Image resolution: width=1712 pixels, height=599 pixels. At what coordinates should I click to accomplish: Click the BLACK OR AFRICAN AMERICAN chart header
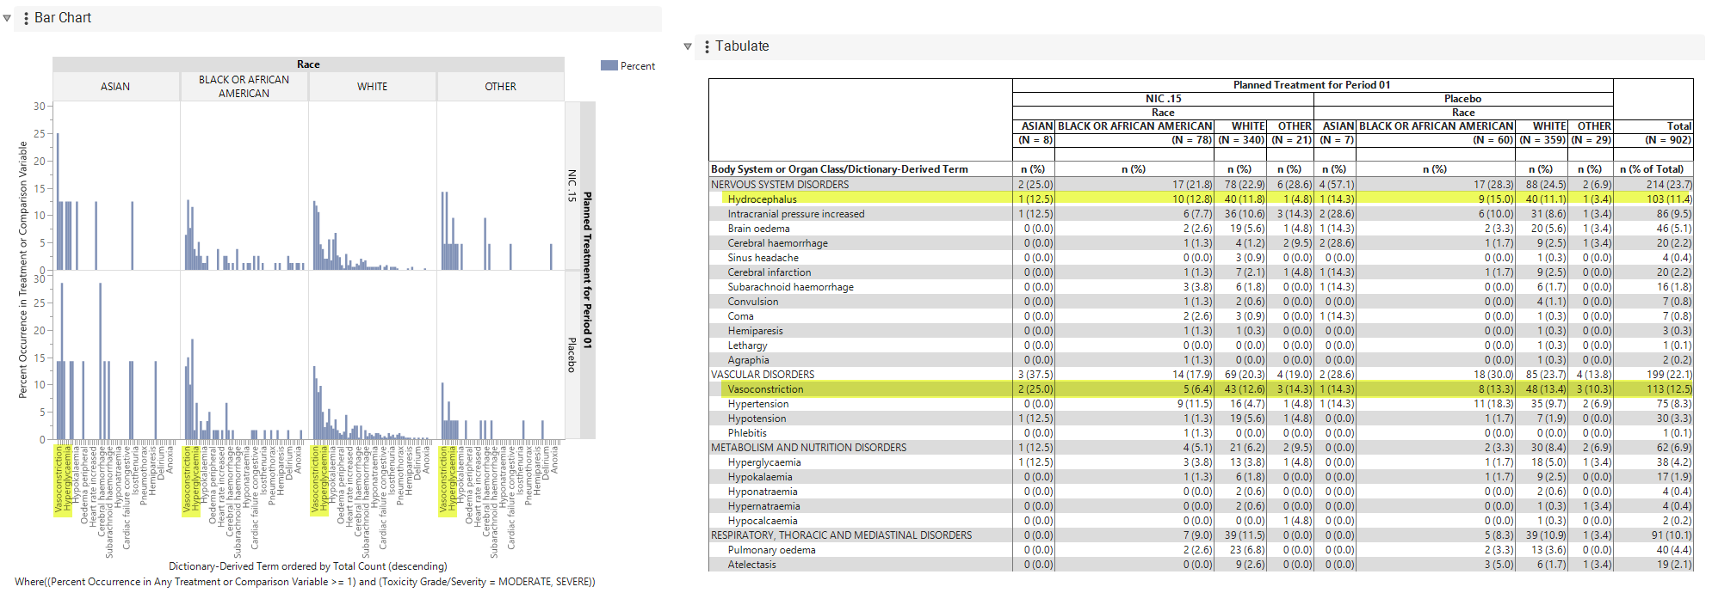(244, 87)
